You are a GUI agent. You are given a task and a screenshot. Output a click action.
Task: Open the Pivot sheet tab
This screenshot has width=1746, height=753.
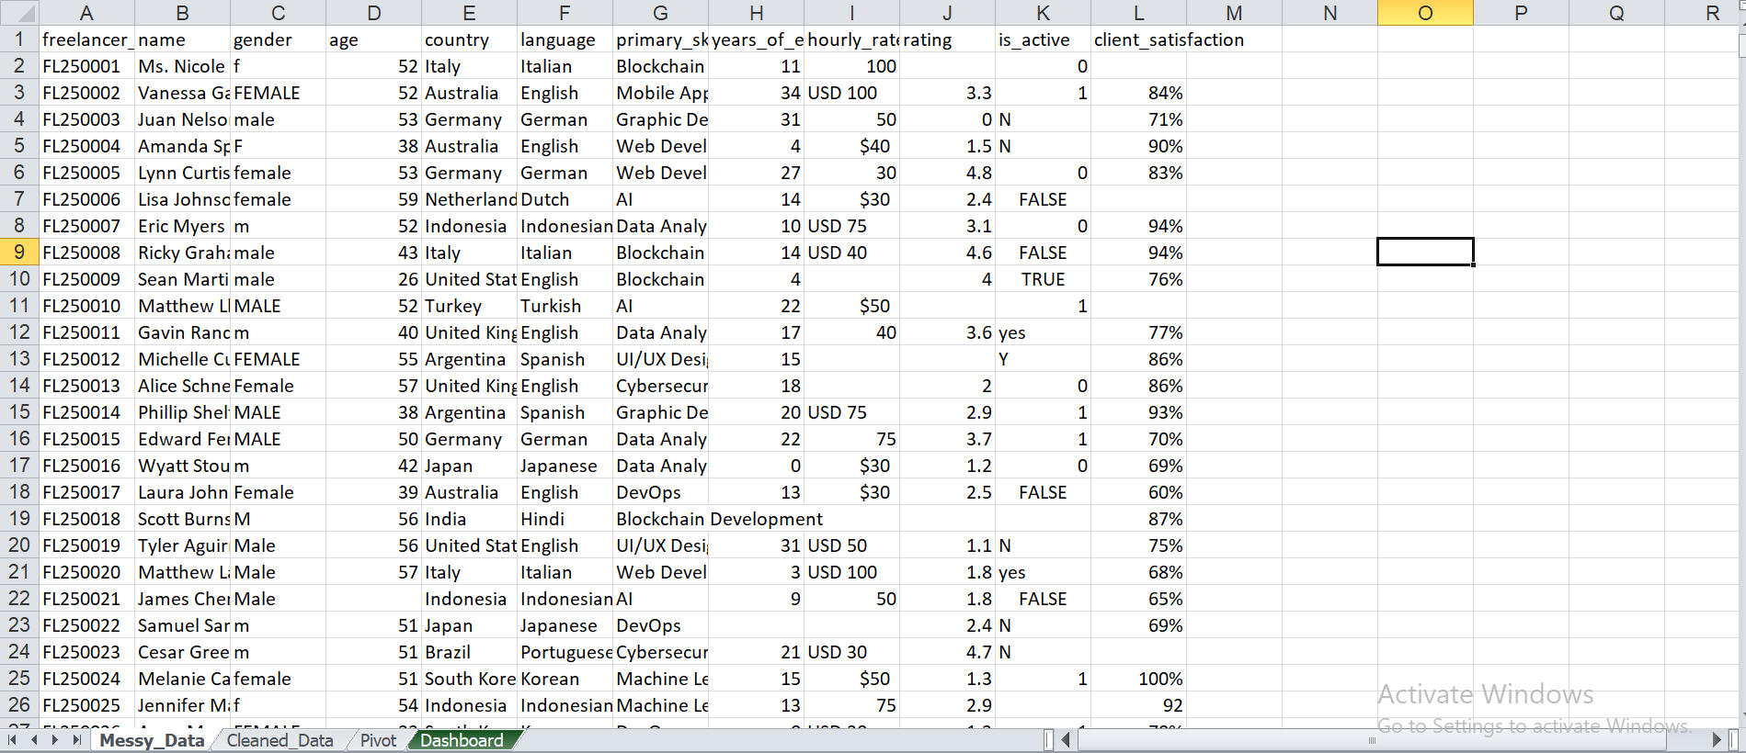coord(378,740)
